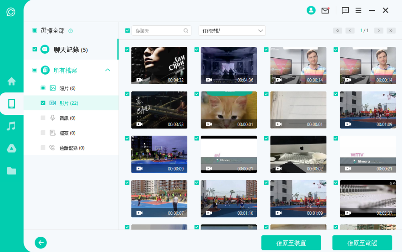Viewport: 402px width, 252px height.
Task: Open the home icon in sidebar
Action: (x=12, y=81)
